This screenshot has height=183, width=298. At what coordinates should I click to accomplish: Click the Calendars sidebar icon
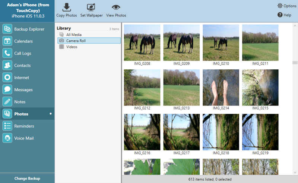7,41
